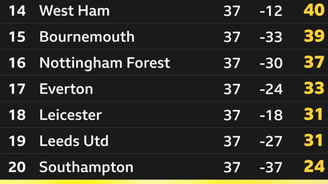Click position number 17 beside Everton
The height and width of the screenshot is (184, 328).
coord(17,89)
